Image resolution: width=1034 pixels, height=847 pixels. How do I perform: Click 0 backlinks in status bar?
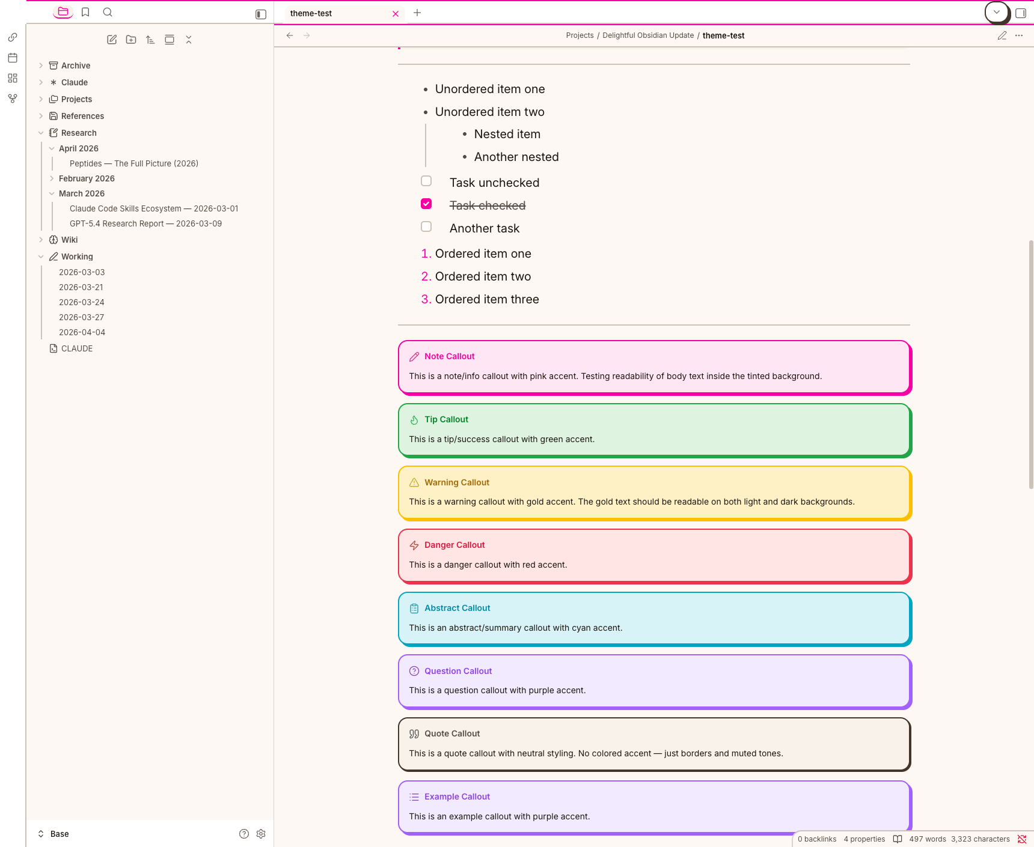coord(817,839)
